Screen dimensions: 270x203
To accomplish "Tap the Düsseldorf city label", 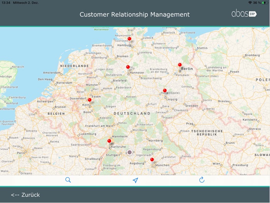I will click(78, 98).
